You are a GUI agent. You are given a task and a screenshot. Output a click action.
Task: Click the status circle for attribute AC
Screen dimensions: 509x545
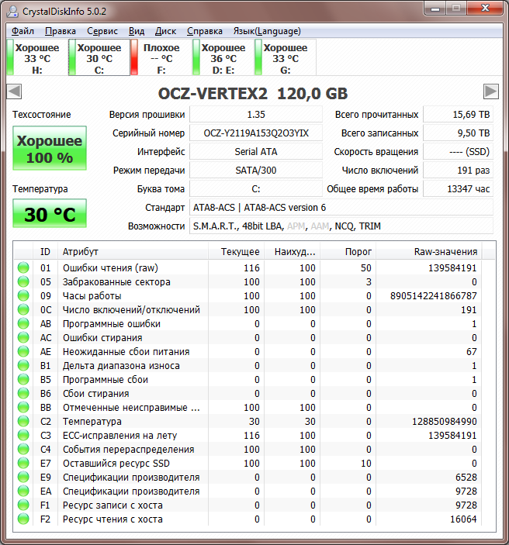coord(23,337)
